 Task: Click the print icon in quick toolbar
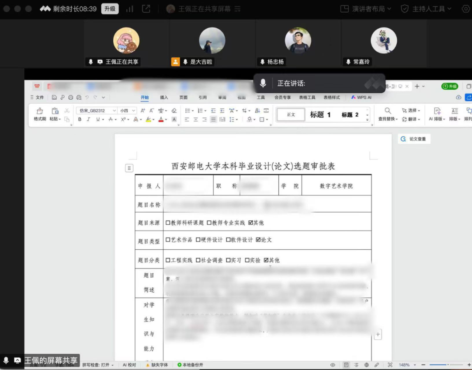tap(71, 98)
